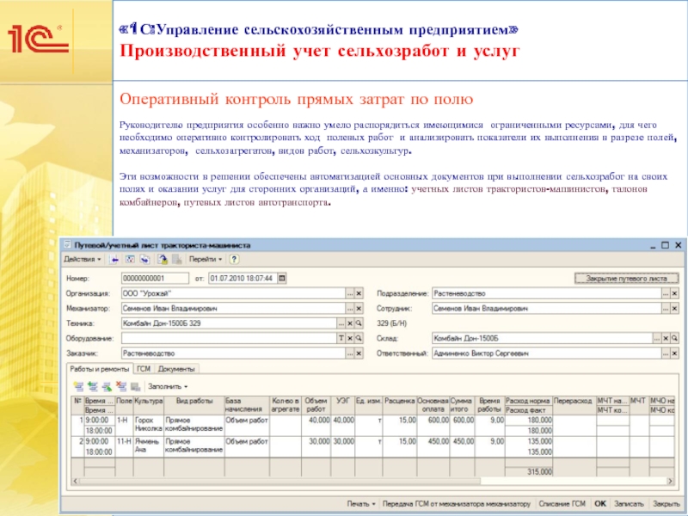Switch to the ГСМ tab
Screen dimensions: 688x516
(143, 368)
